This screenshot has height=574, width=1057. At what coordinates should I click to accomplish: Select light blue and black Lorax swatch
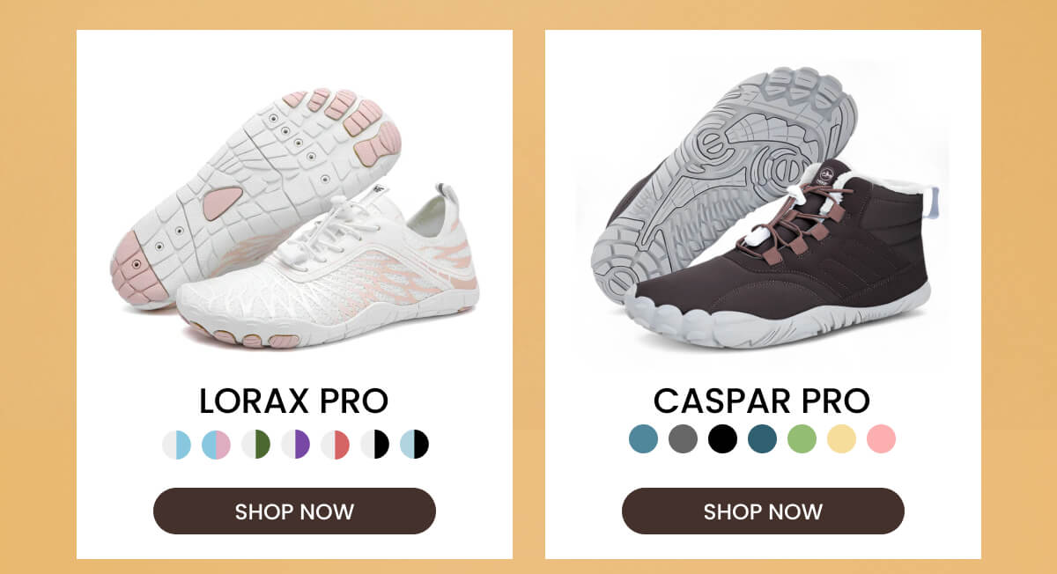[414, 445]
